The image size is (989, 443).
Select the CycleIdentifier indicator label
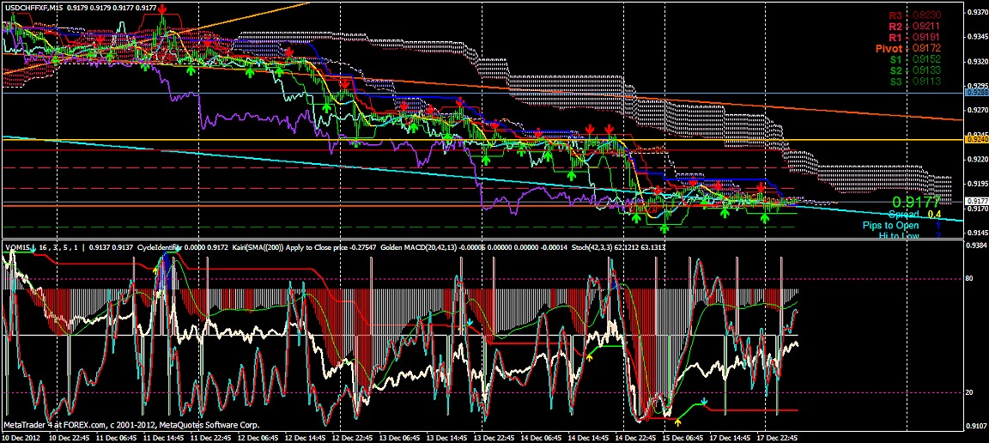[x=154, y=247]
